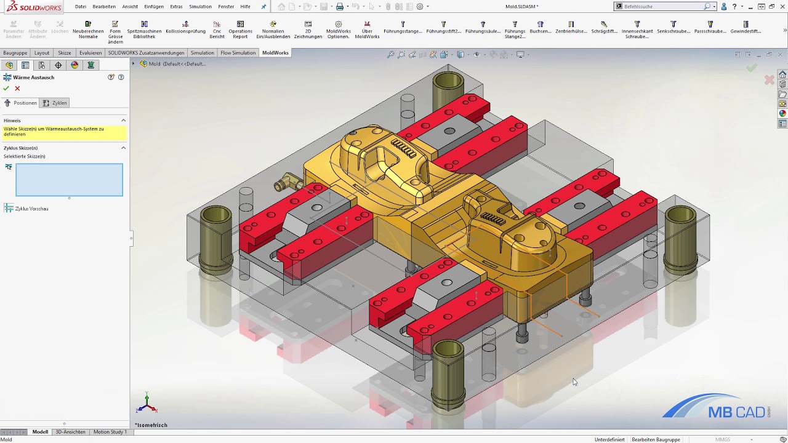Insert a Schrägstift component
Screen dimensions: 788x443
(x=604, y=28)
